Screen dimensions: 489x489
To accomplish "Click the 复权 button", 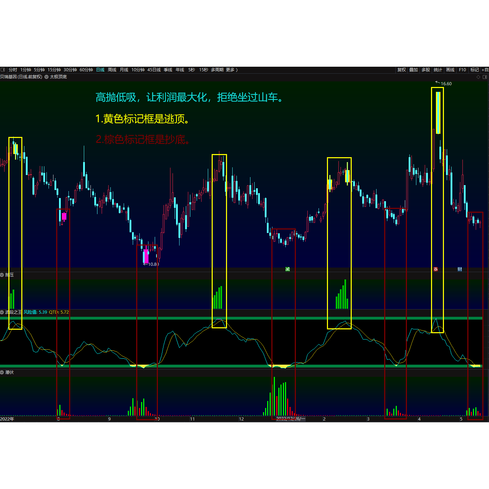I will tap(402, 70).
